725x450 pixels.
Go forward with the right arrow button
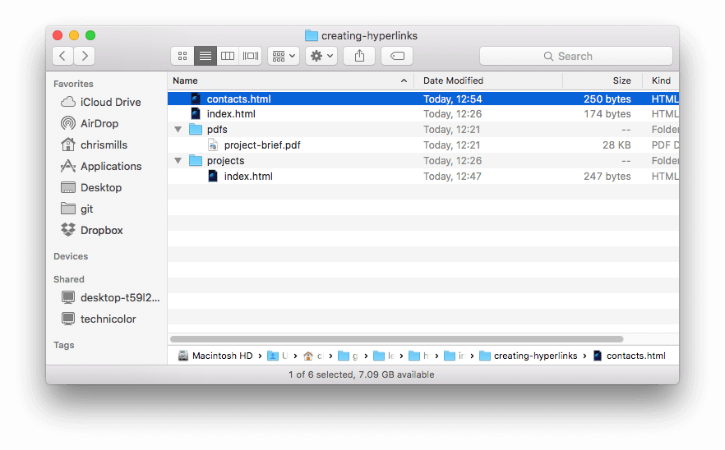pyautogui.click(x=84, y=56)
